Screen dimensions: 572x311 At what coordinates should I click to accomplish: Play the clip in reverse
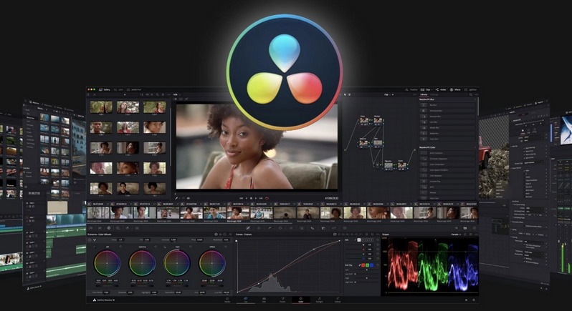(247, 198)
